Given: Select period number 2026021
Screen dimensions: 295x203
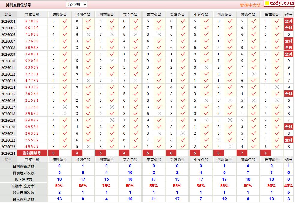Looking at the screenshot, I should coord(8,133).
